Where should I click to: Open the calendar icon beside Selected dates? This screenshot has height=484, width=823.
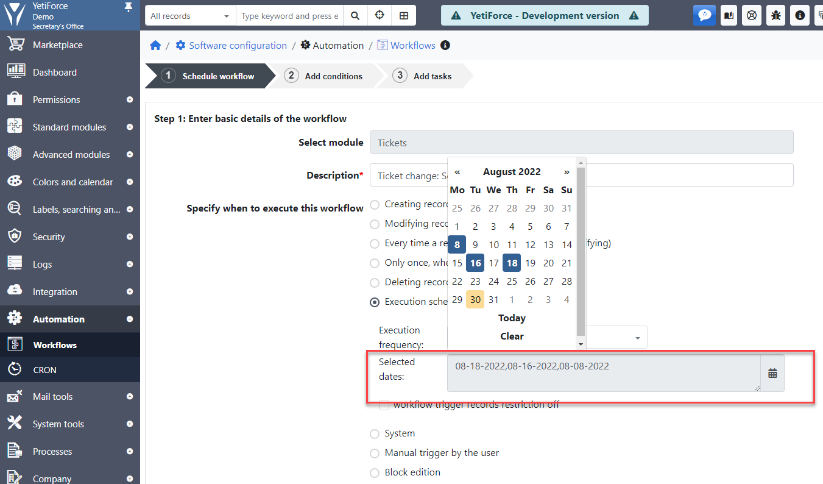(x=772, y=372)
